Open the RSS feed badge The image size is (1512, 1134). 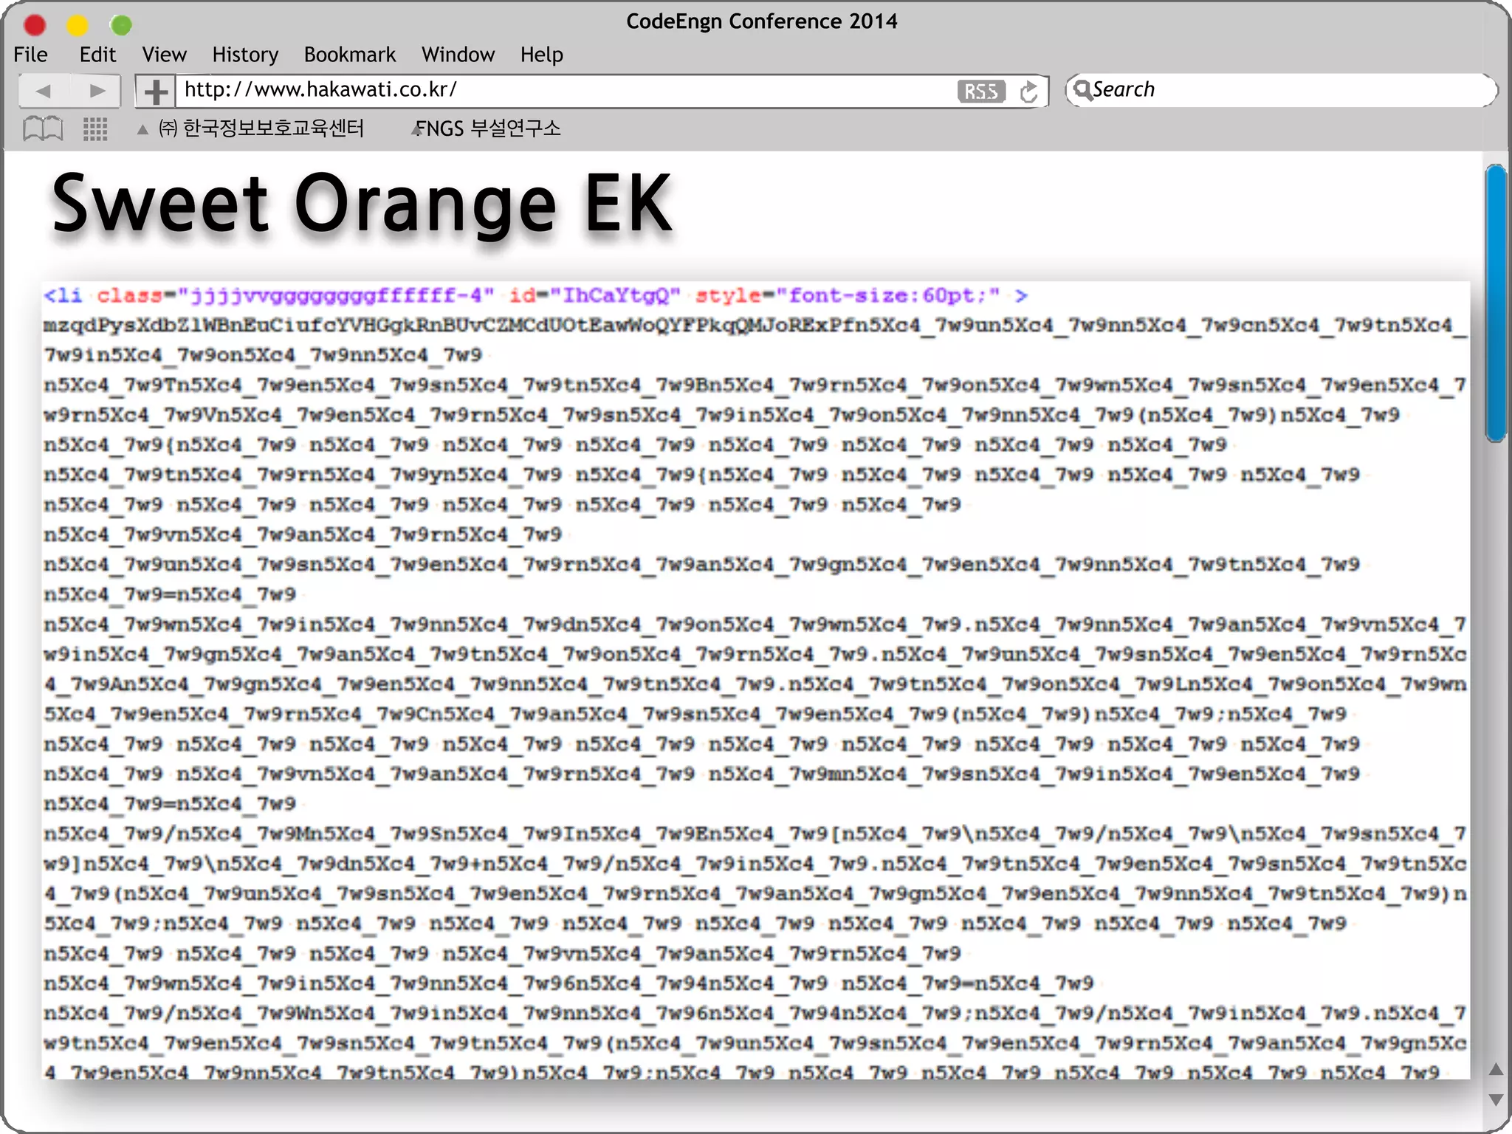point(981,92)
